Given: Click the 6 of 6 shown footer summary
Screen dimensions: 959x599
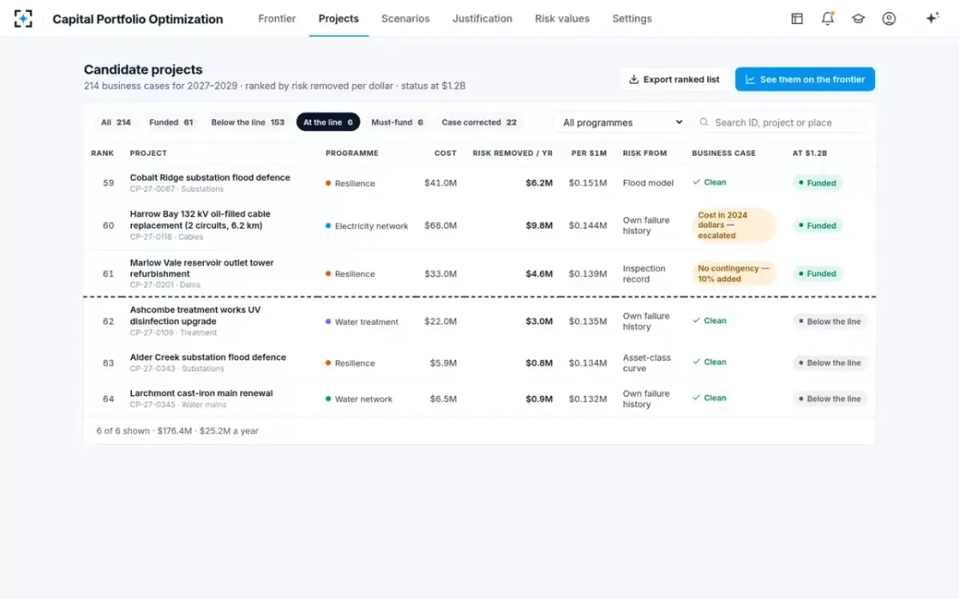Looking at the screenshot, I should click(x=177, y=430).
